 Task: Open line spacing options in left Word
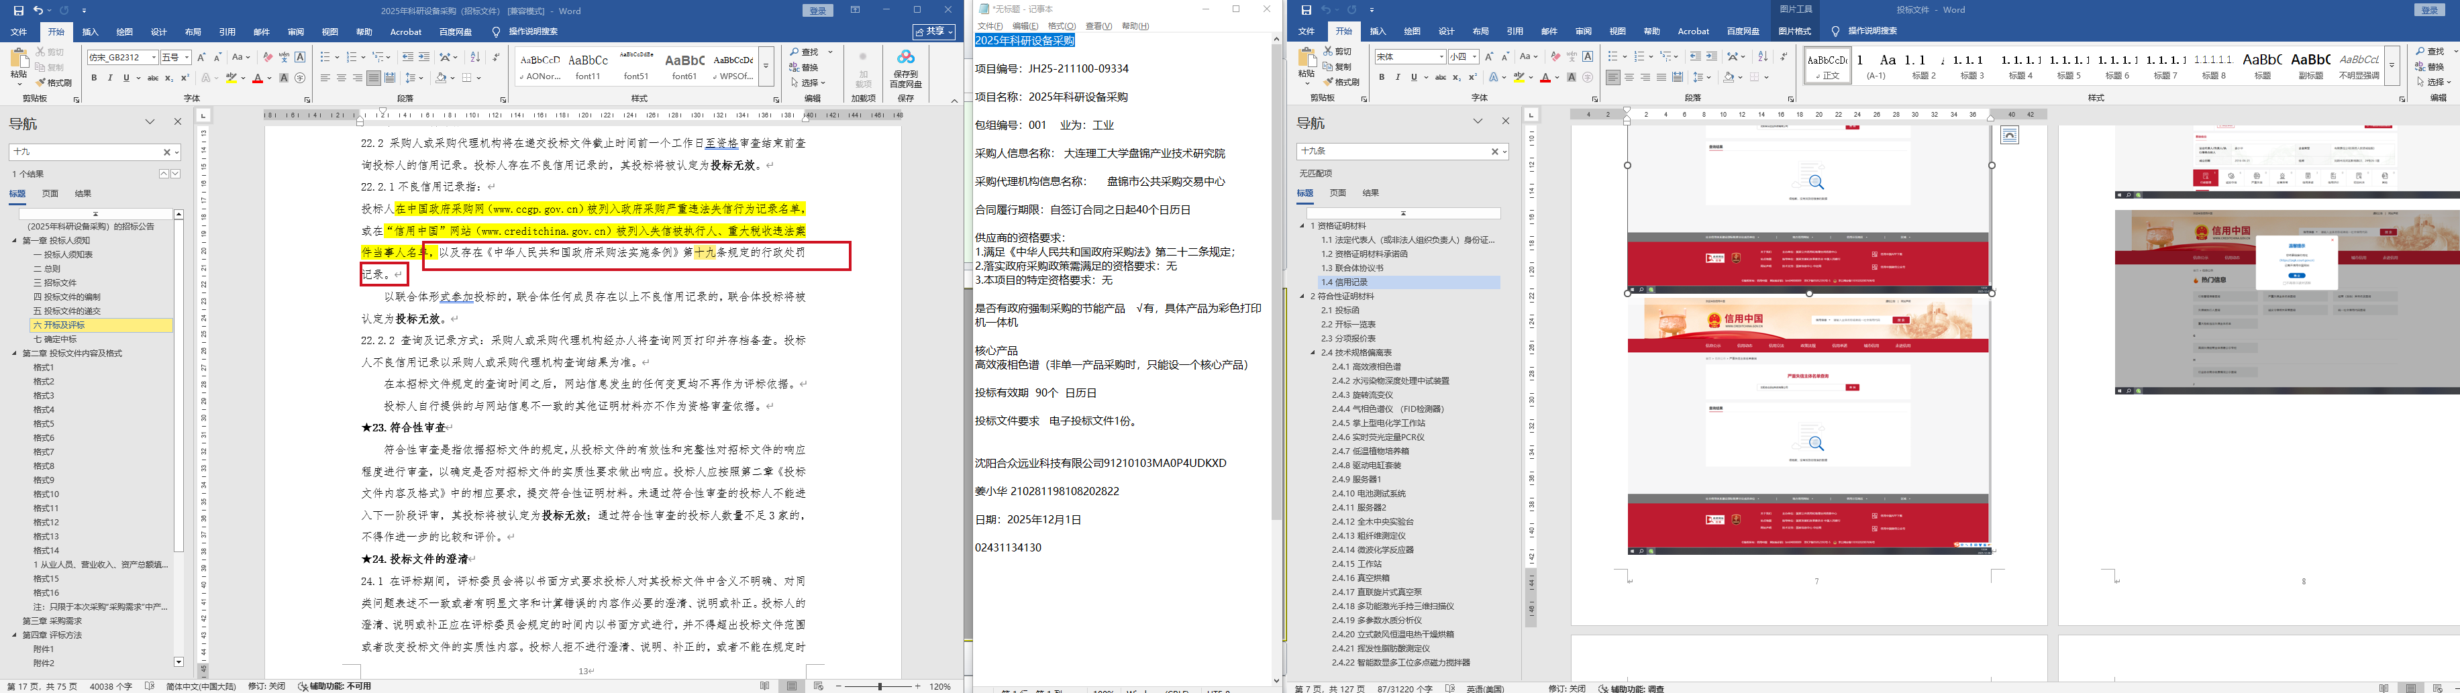(413, 78)
